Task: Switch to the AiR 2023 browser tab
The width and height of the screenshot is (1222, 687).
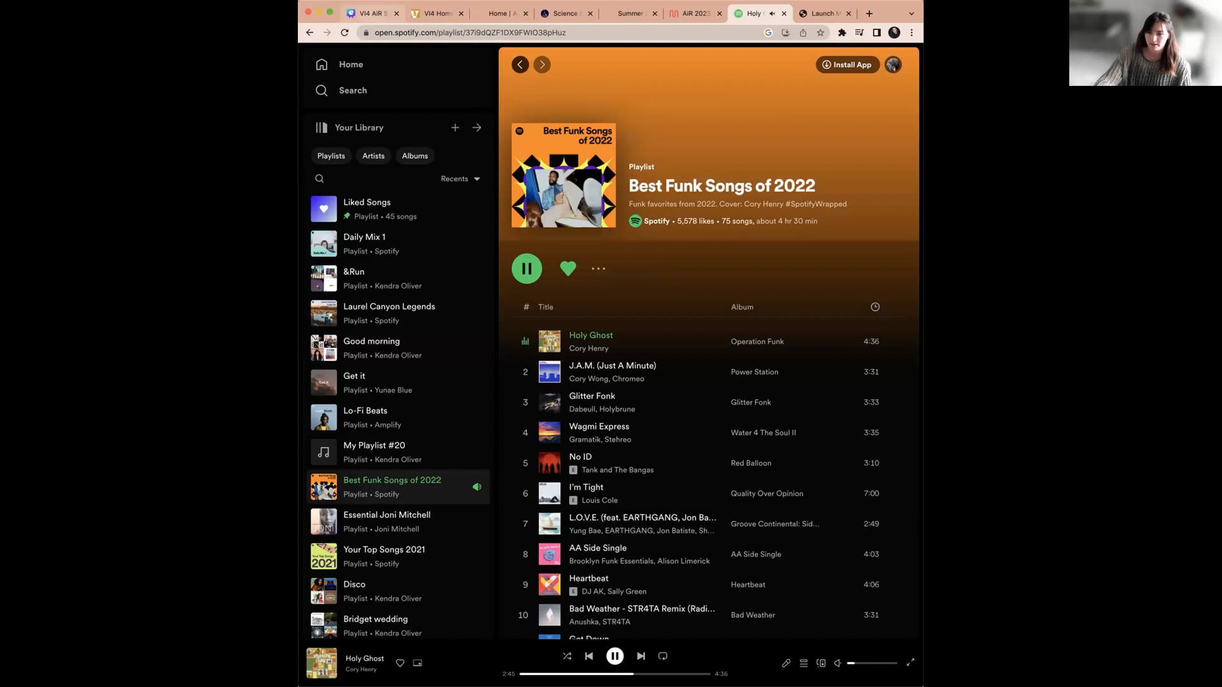Action: pos(696,13)
